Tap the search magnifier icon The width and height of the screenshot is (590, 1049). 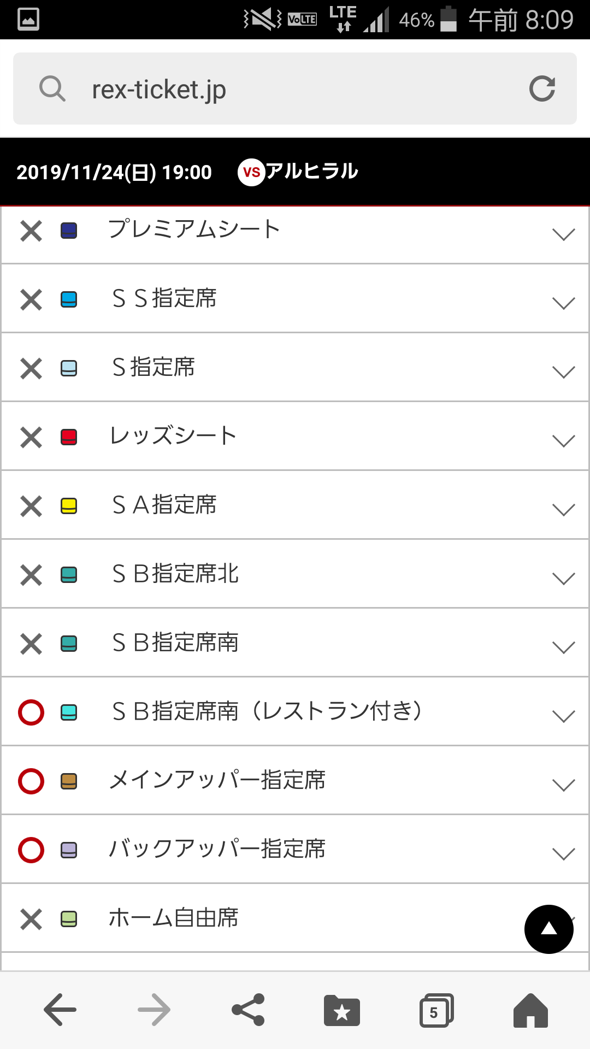pyautogui.click(x=52, y=89)
